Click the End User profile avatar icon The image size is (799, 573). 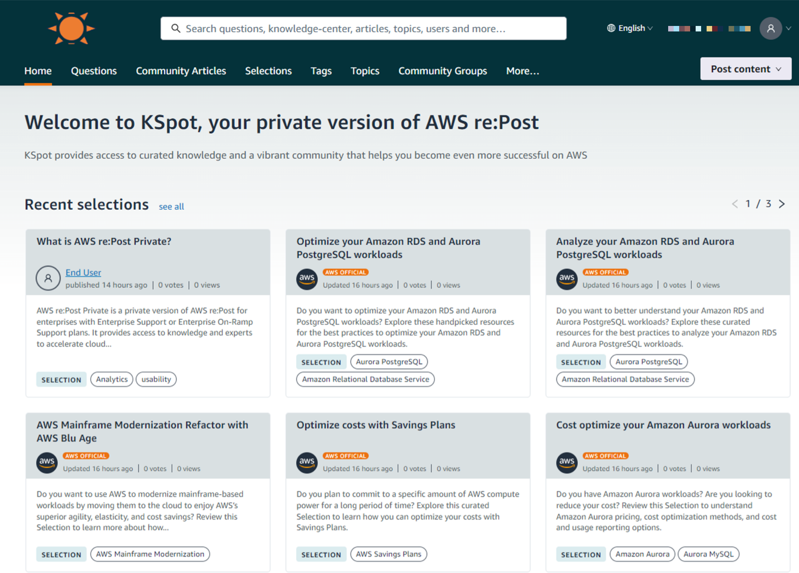(48, 279)
